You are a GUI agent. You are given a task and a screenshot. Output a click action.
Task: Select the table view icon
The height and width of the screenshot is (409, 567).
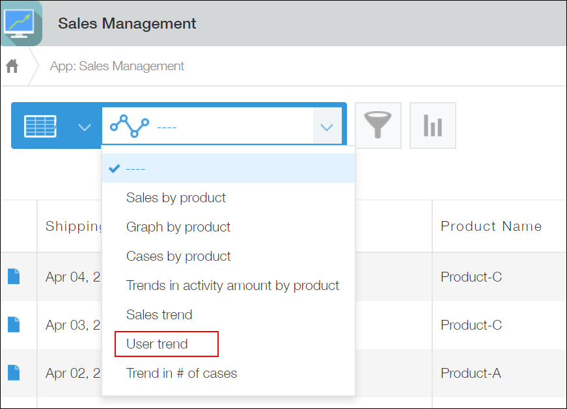[x=40, y=125]
